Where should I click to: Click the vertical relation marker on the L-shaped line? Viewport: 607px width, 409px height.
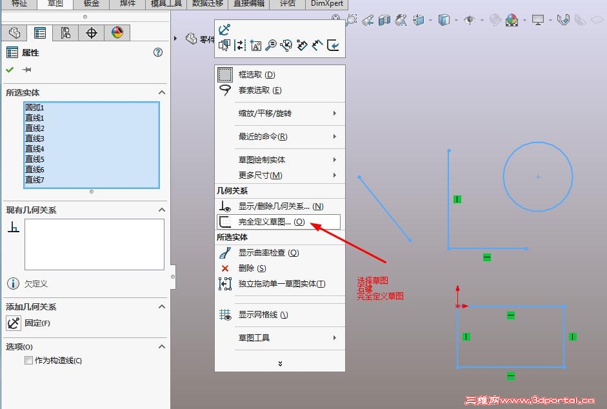[x=457, y=199]
